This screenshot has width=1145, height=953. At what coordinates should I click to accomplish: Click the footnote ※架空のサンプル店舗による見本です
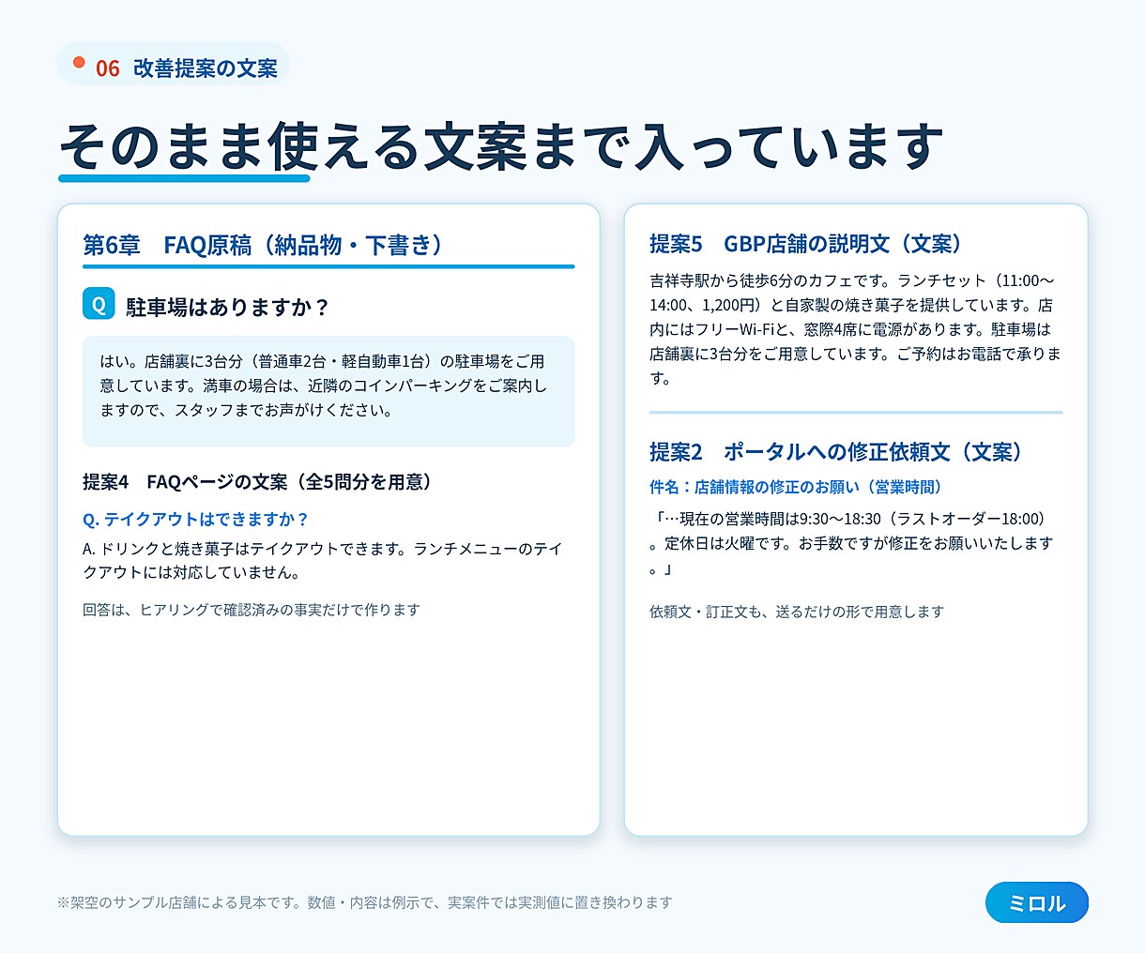[364, 902]
